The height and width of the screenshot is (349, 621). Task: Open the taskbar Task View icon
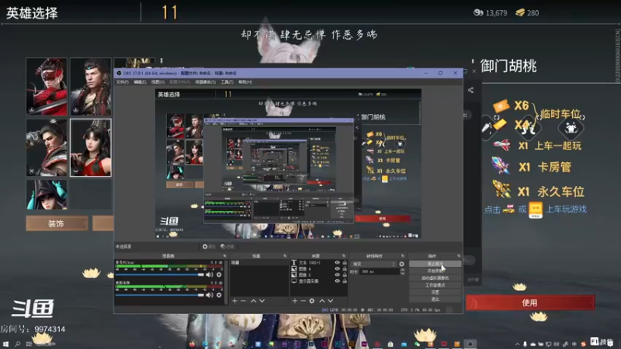(x=29, y=344)
